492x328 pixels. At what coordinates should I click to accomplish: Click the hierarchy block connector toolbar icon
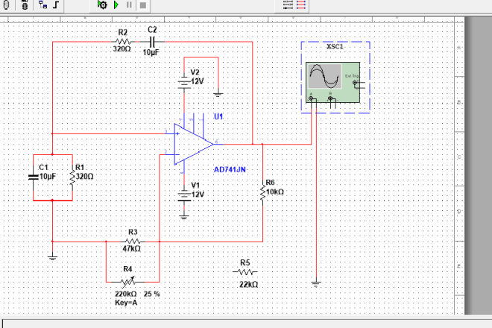(x=43, y=4)
